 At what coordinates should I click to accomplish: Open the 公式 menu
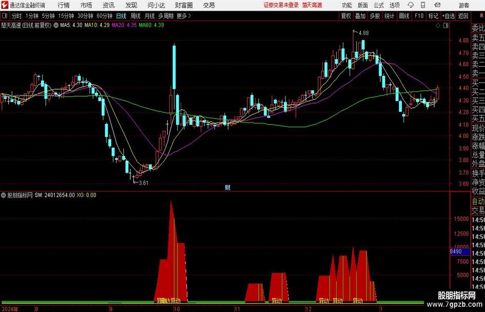coord(379,5)
